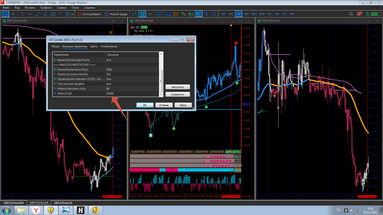This screenshot has height=215, width=383.
Task: Switch chart to the M15 timeframe
Action: pos(254,14)
